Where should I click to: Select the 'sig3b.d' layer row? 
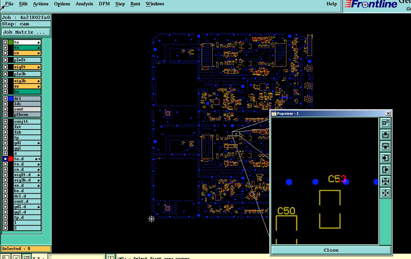tap(27, 180)
